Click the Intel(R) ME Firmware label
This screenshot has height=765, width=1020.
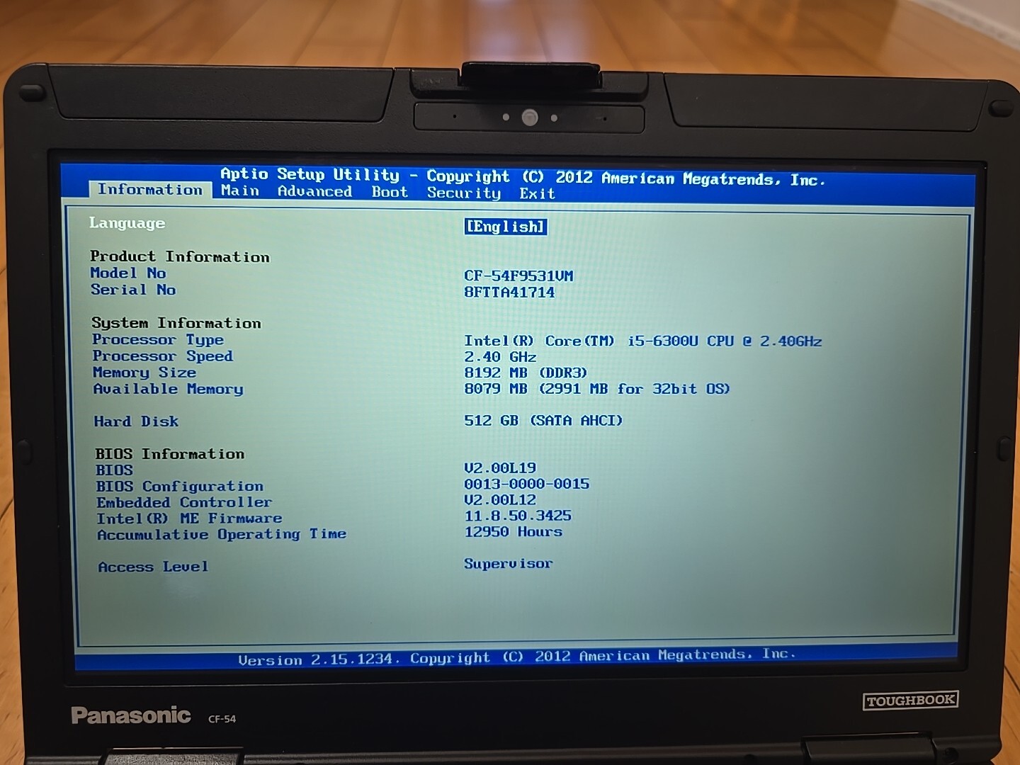click(x=189, y=518)
